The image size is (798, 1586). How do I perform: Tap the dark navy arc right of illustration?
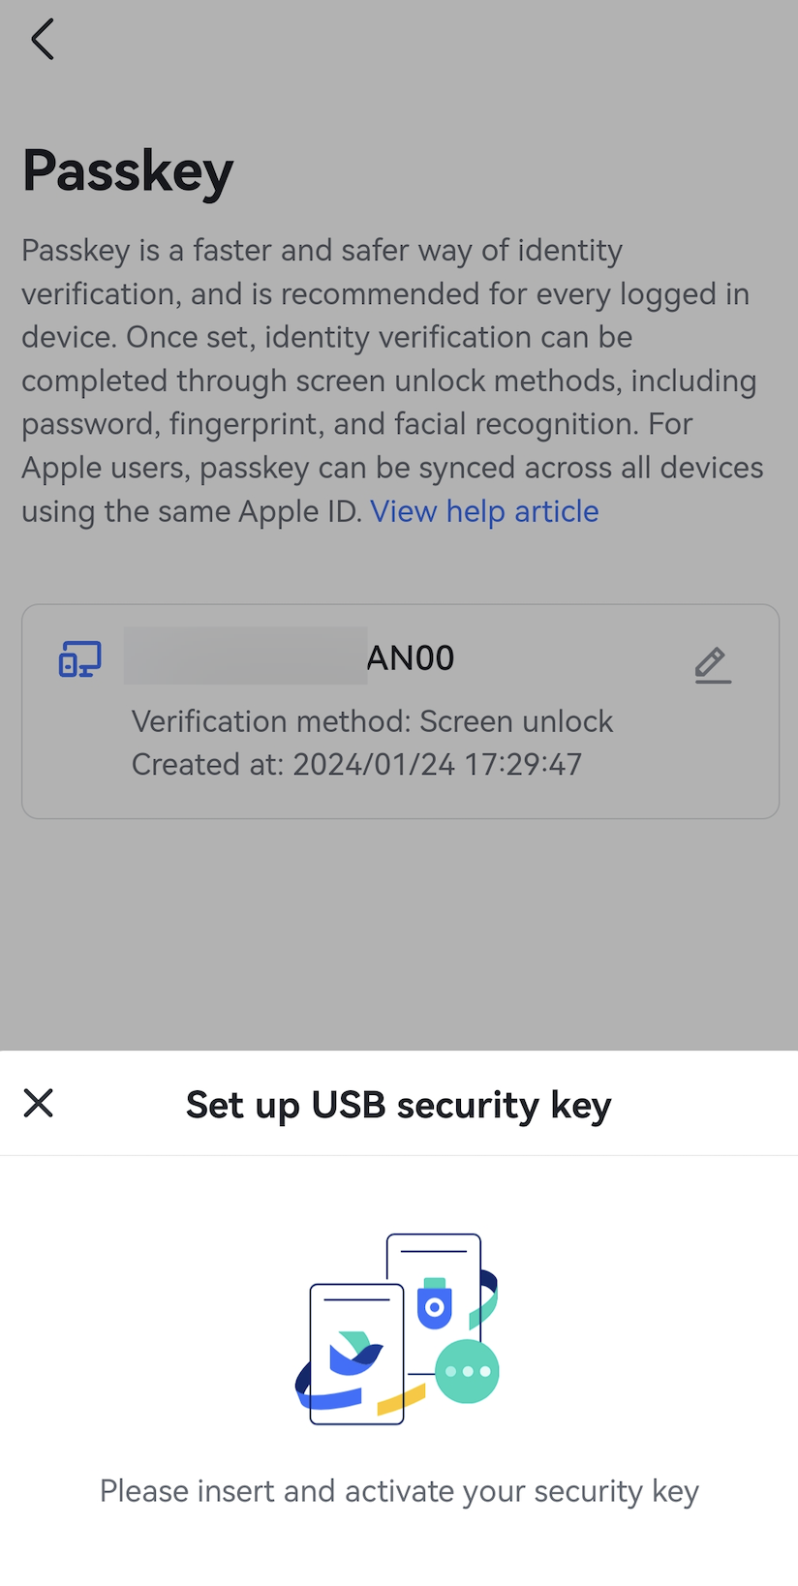coord(490,1283)
